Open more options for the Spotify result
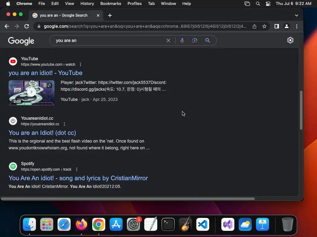The image size is (317, 237). [x=77, y=169]
